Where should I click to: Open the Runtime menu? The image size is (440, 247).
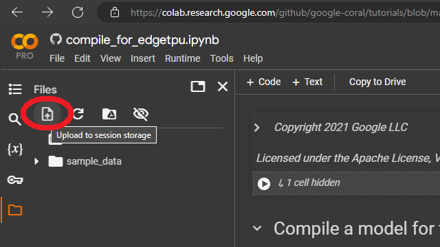point(183,58)
